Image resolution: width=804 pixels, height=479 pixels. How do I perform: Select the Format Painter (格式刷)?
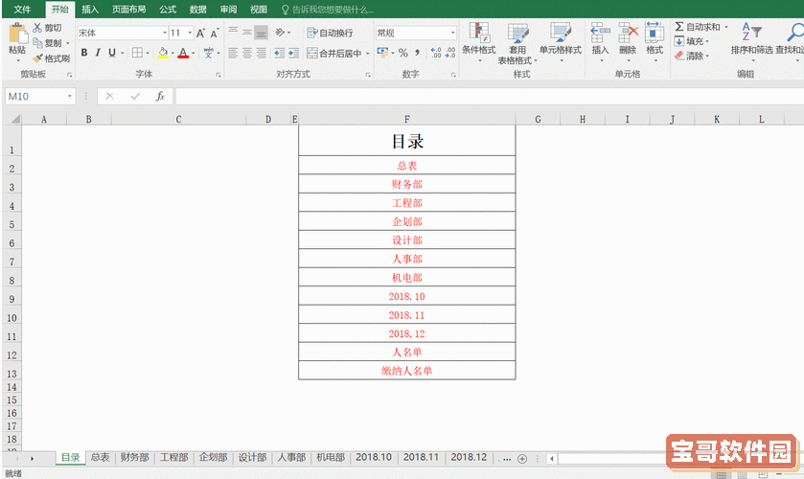[52, 57]
